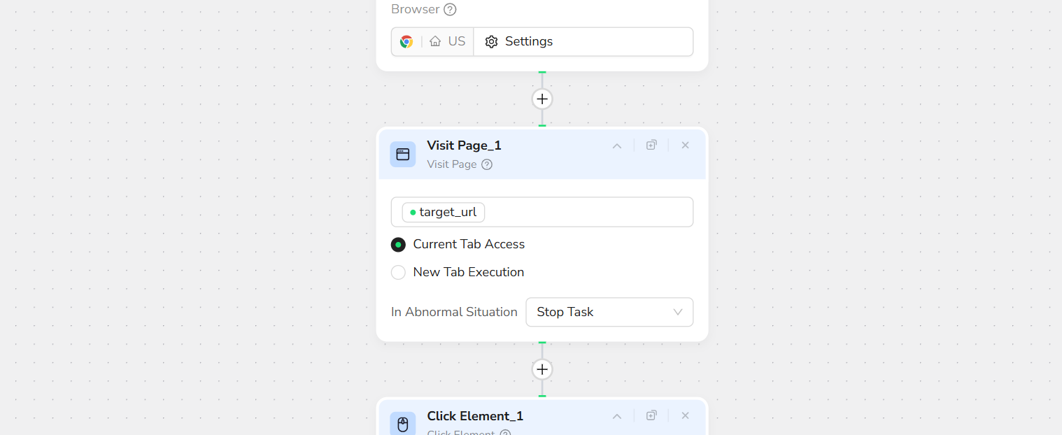Choose New Tab Execution option
The width and height of the screenshot is (1062, 435).
pyautogui.click(x=398, y=273)
